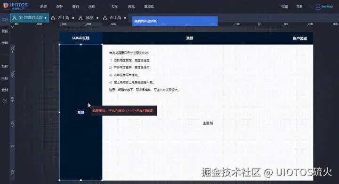Click the node icon on 右上角 tab

point(105,18)
